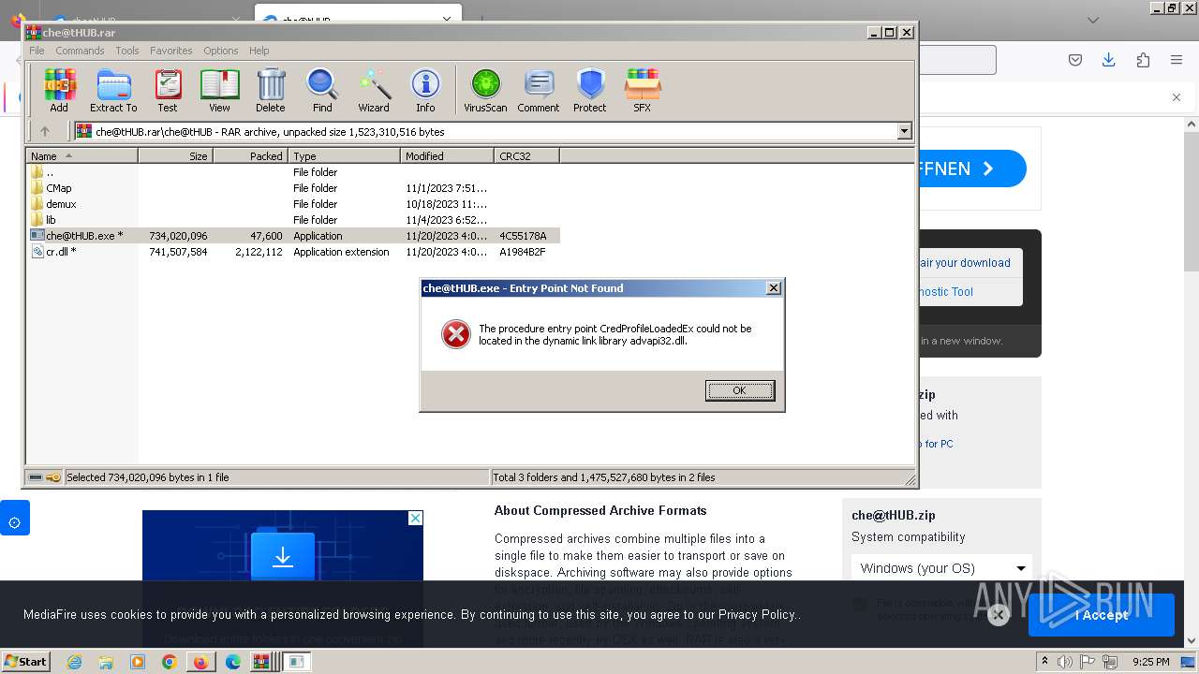Close the Entry Point Not Found dialog
Image resolution: width=1199 pixels, height=674 pixels.
point(774,288)
